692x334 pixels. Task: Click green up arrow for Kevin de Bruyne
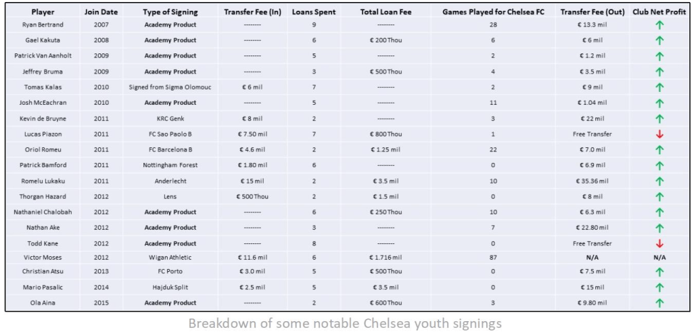660,118
